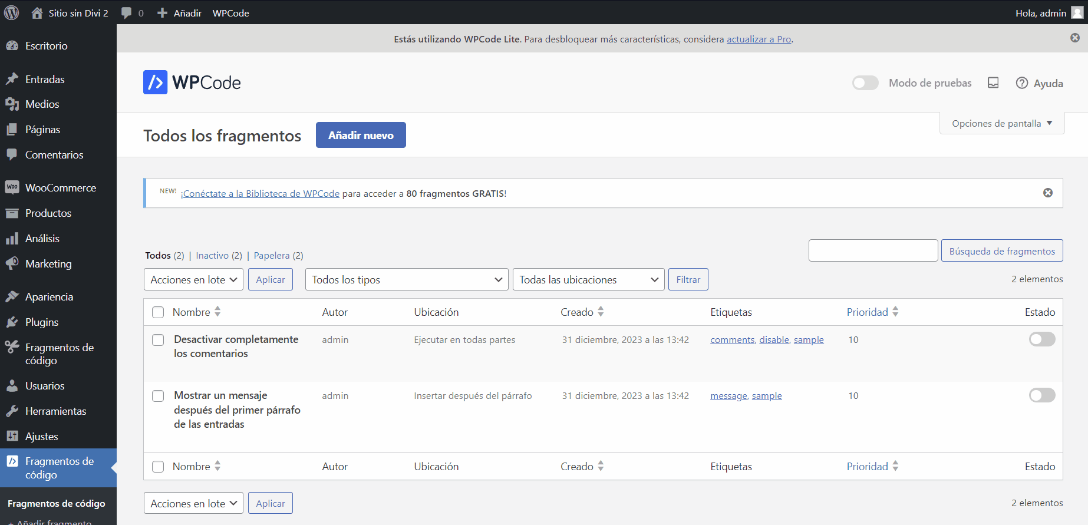Dismiss the WPCode Lite upgrade notice
The image size is (1088, 525).
[x=1075, y=38]
